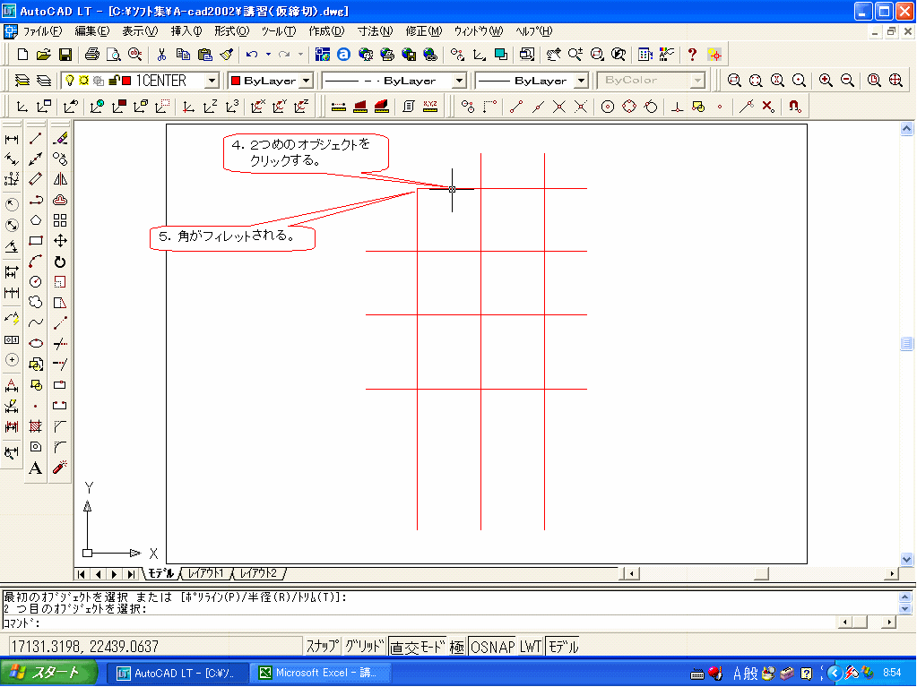Select the Rectangle draw tool

pyautogui.click(x=36, y=241)
